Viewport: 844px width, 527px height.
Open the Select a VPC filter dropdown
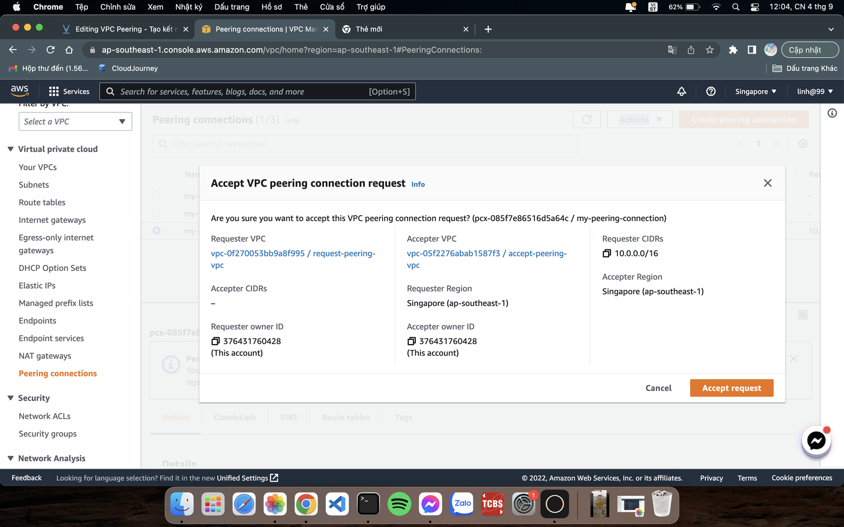coord(75,122)
